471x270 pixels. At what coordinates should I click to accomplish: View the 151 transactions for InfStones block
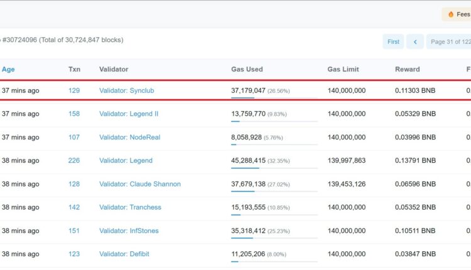74,230
